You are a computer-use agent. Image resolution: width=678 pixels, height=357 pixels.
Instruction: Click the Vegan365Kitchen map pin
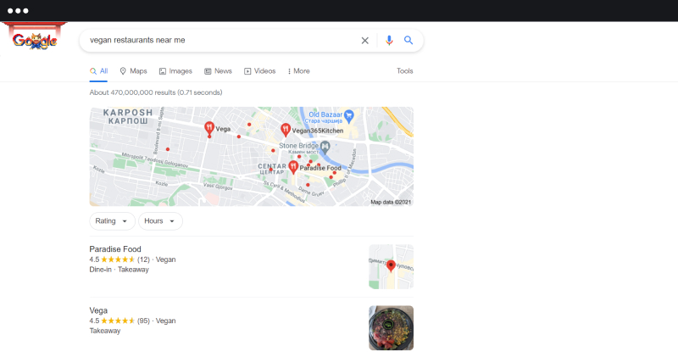coord(286,129)
